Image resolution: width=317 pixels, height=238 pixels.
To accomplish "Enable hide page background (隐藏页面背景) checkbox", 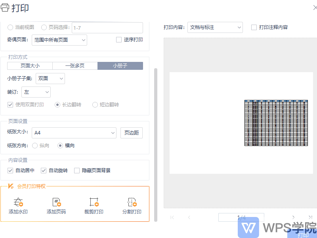I will [77, 171].
